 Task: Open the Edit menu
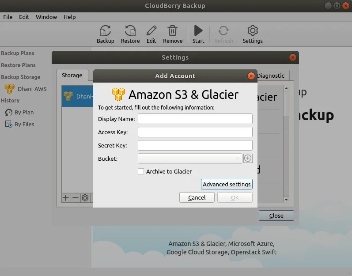(24, 17)
